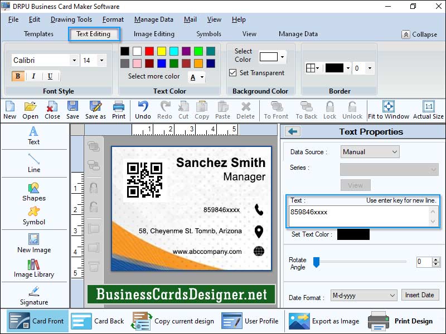Select the QR code on the card
This screenshot has height=334, width=446.
[144, 180]
